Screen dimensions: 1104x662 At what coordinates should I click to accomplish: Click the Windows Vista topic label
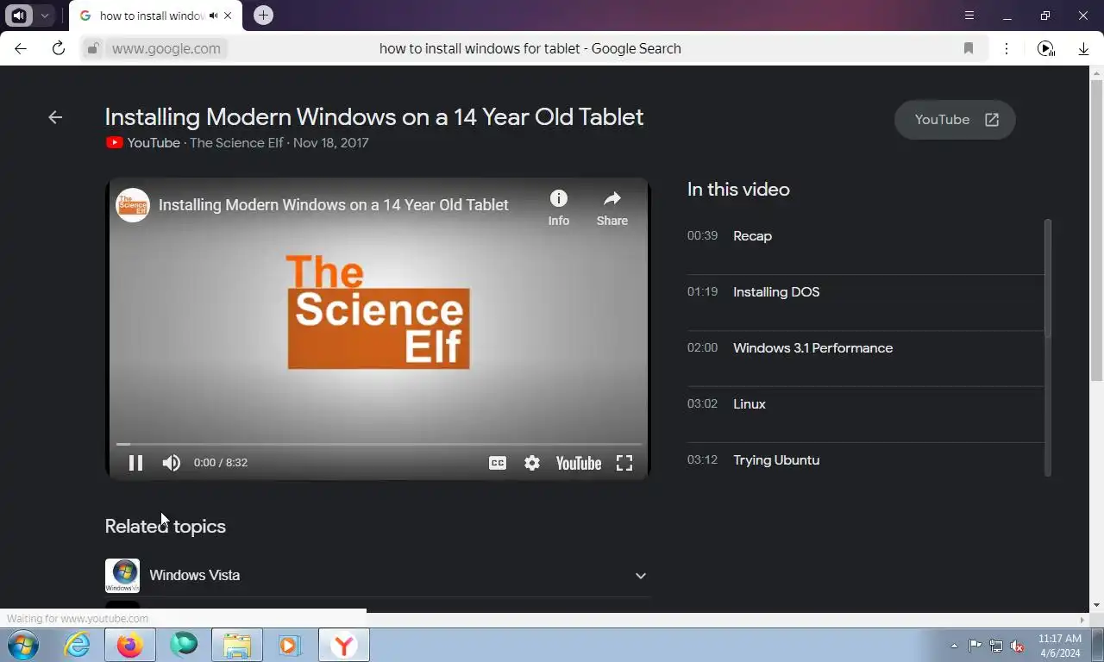[x=195, y=576]
